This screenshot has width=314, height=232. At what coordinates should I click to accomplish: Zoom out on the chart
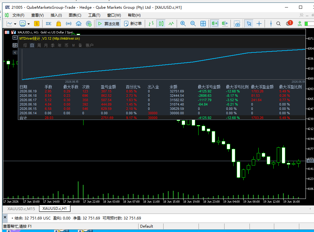[x=193, y=24]
